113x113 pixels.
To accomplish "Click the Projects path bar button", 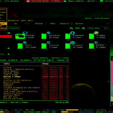I will [x=14, y=28].
